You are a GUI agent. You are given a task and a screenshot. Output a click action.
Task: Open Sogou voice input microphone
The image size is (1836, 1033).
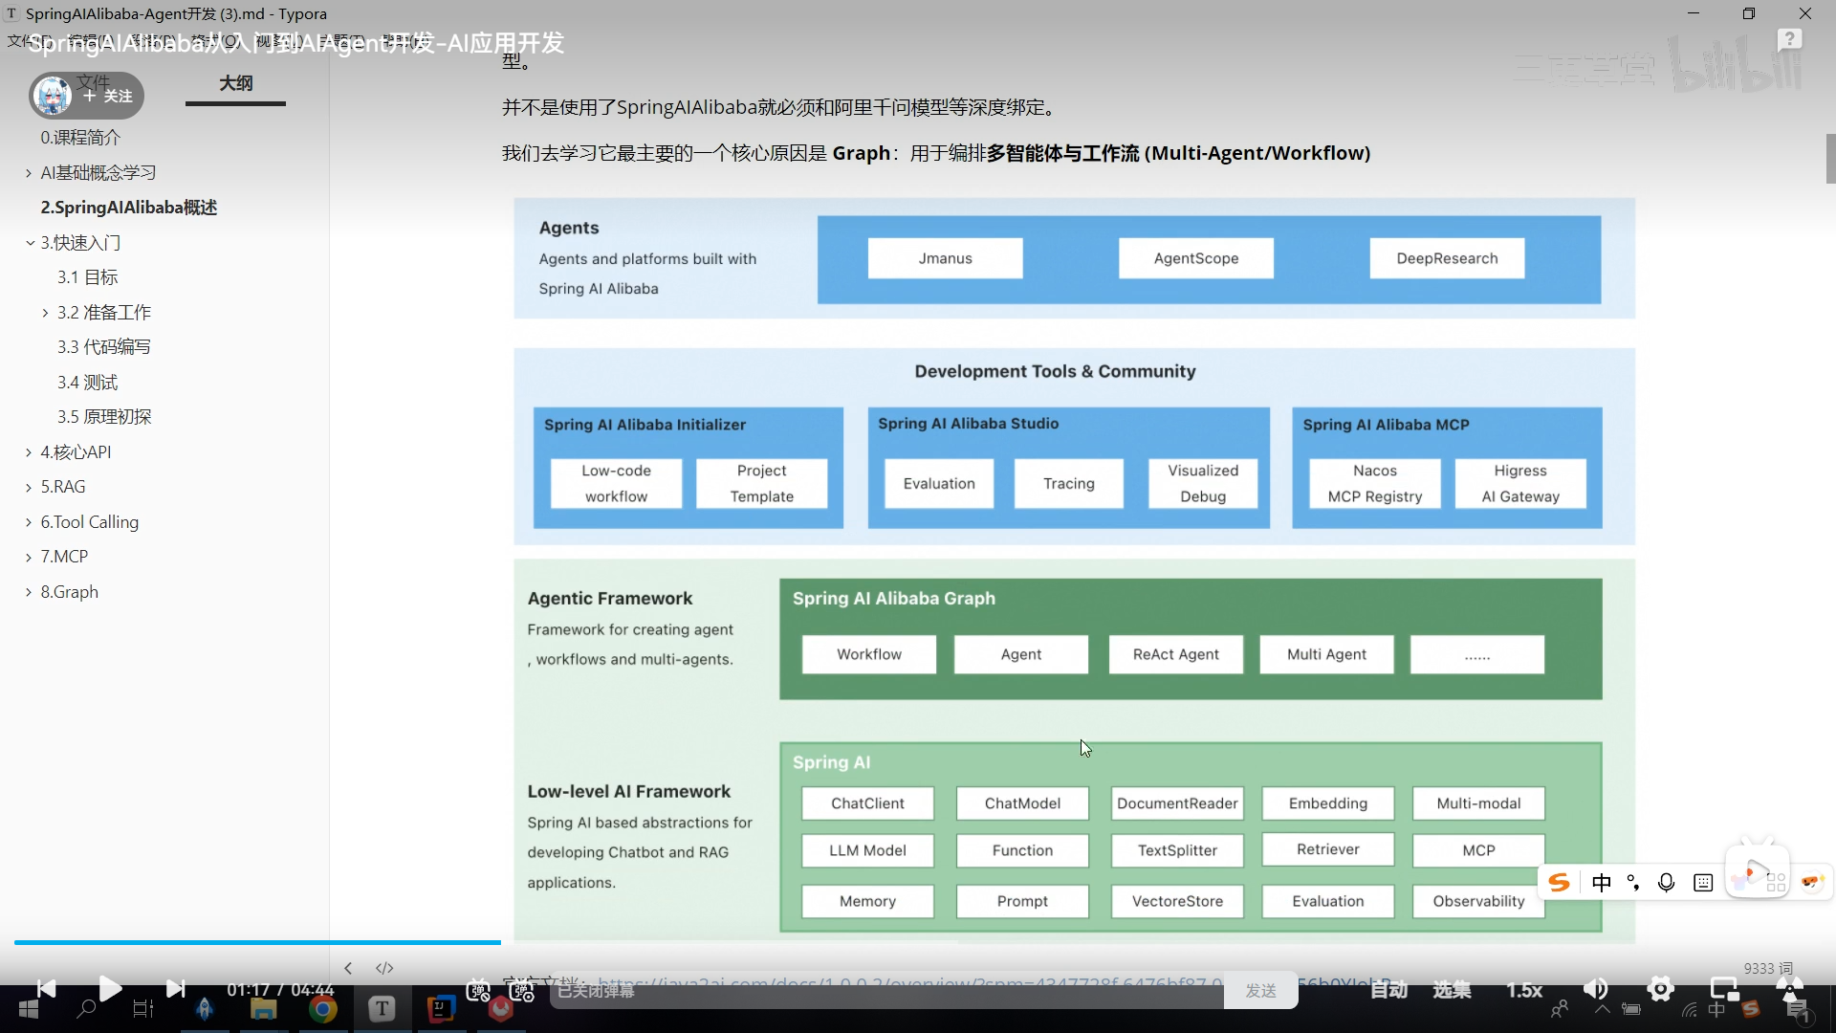(1666, 883)
